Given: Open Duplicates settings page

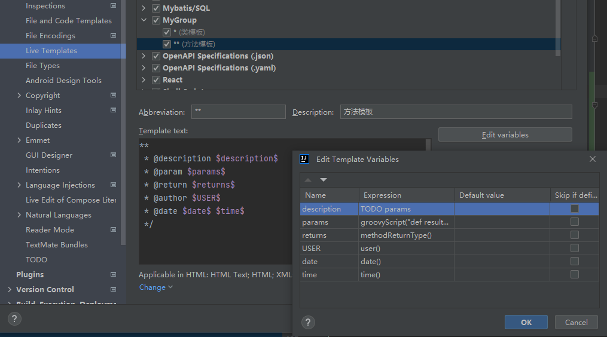Looking at the screenshot, I should point(43,125).
